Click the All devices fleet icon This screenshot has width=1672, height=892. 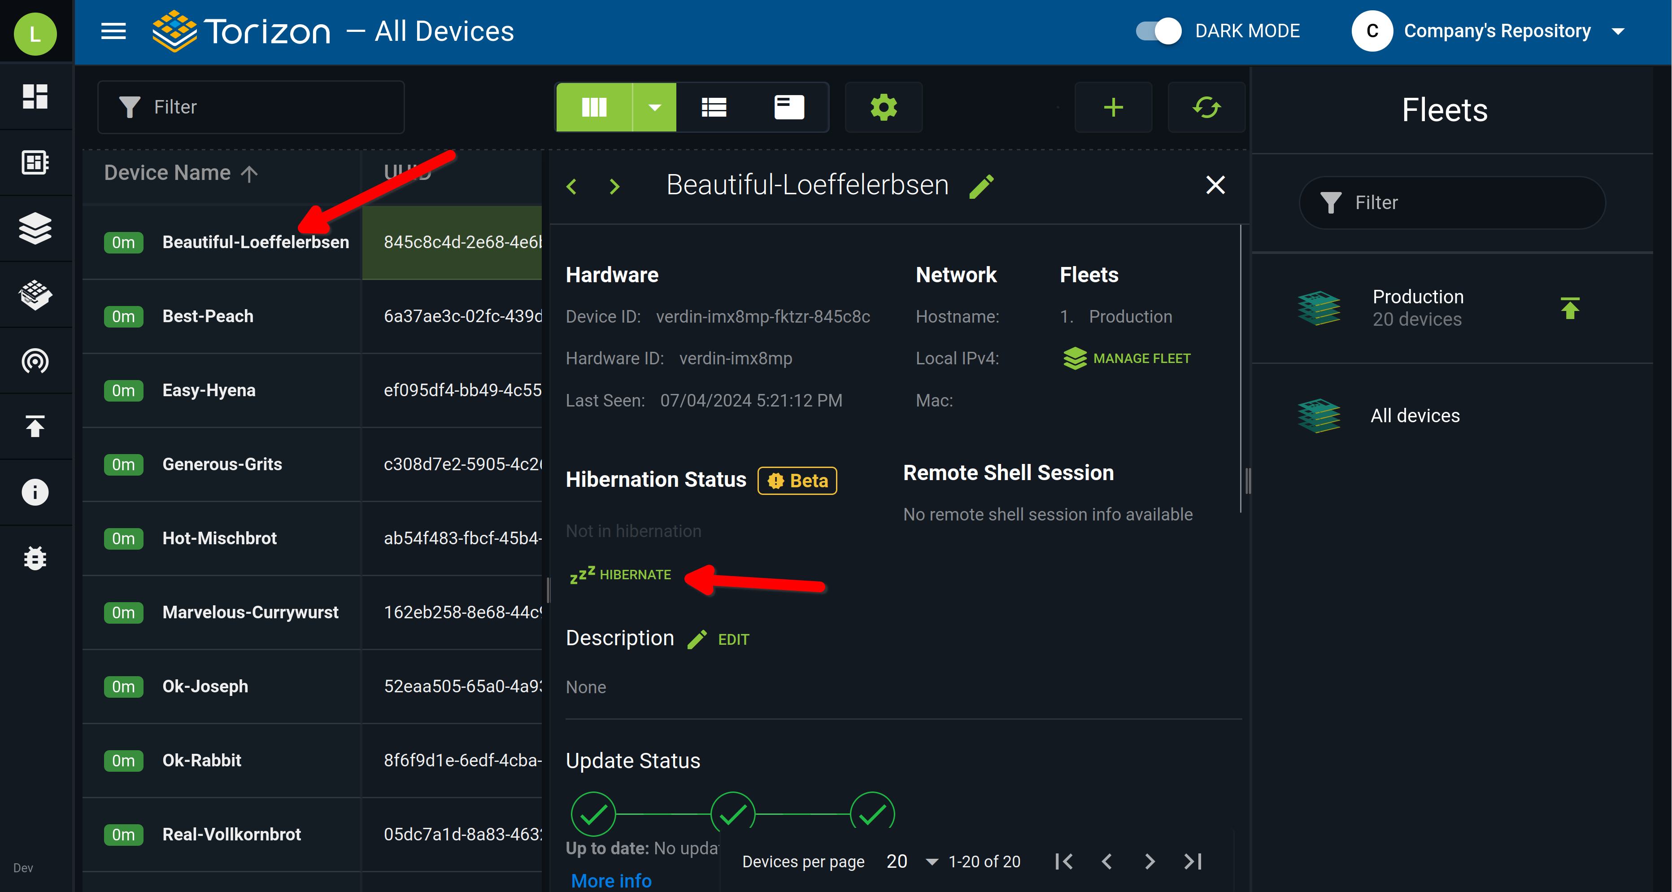click(1319, 415)
